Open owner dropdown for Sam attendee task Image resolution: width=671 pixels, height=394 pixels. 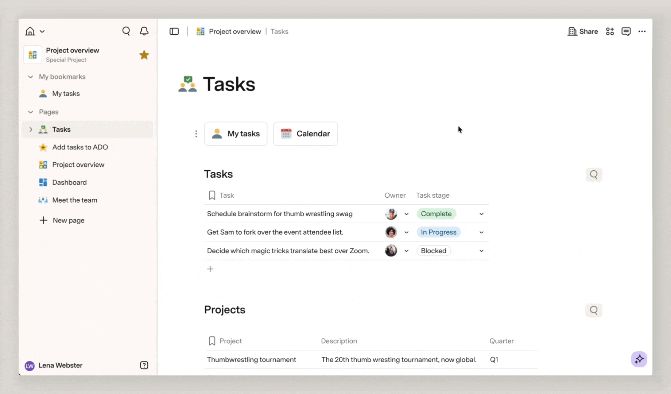(x=406, y=232)
